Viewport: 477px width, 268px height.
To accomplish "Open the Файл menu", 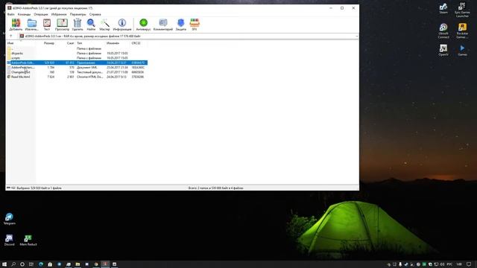I will [x=10, y=14].
